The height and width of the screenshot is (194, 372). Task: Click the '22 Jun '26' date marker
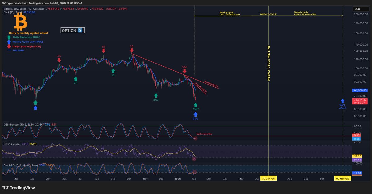[x=268, y=179]
